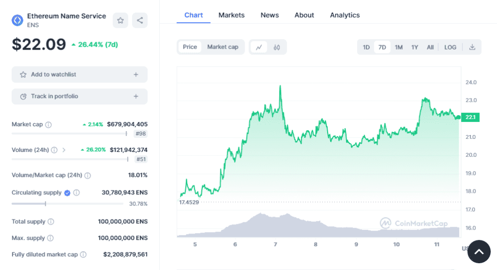Open the Analytics tab
The image size is (497, 270).
tap(345, 15)
